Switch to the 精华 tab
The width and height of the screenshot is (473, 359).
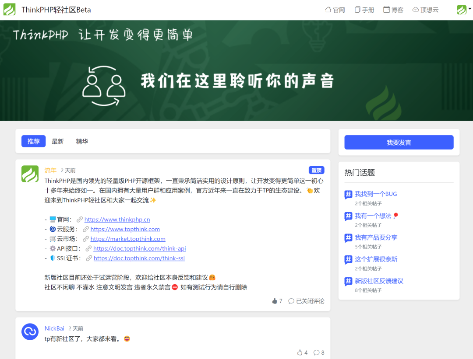(x=82, y=141)
